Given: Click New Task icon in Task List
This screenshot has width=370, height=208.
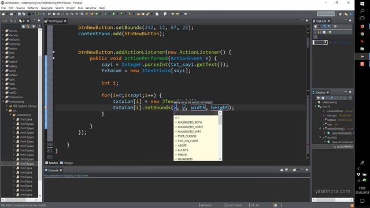Looking at the screenshot, I should click(316, 27).
